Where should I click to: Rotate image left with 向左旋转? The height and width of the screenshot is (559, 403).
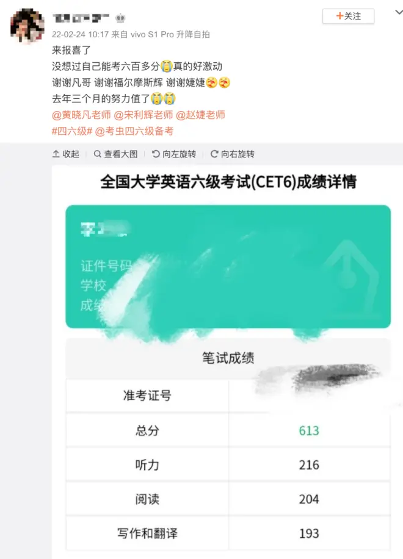pyautogui.click(x=174, y=154)
